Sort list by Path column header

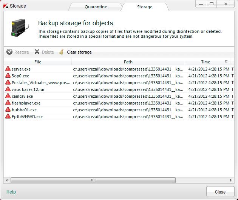pos(128,62)
